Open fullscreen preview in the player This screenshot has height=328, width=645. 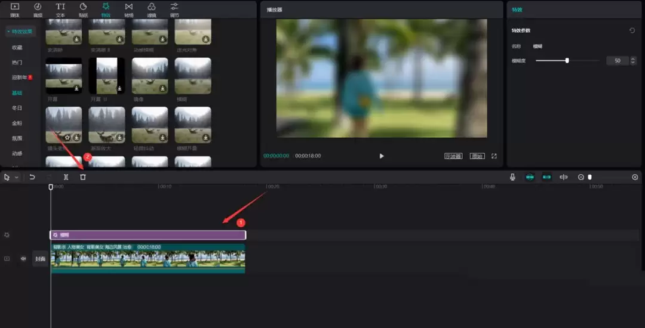tap(494, 156)
